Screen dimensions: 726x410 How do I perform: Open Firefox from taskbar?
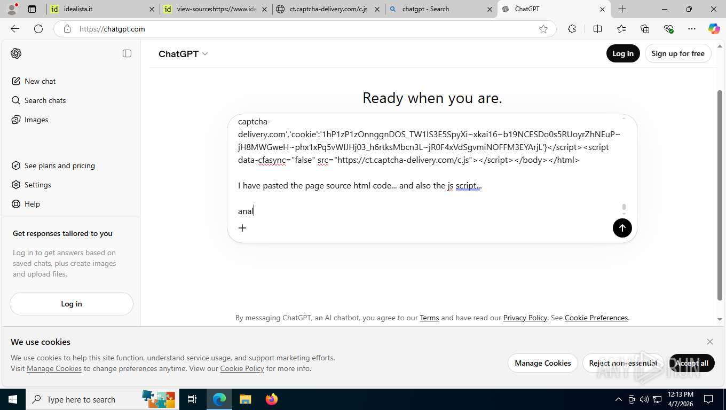pos(271,399)
